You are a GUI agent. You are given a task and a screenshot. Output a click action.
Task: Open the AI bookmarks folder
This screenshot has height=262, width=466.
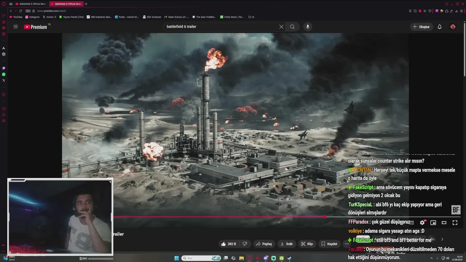[x=251, y=17]
